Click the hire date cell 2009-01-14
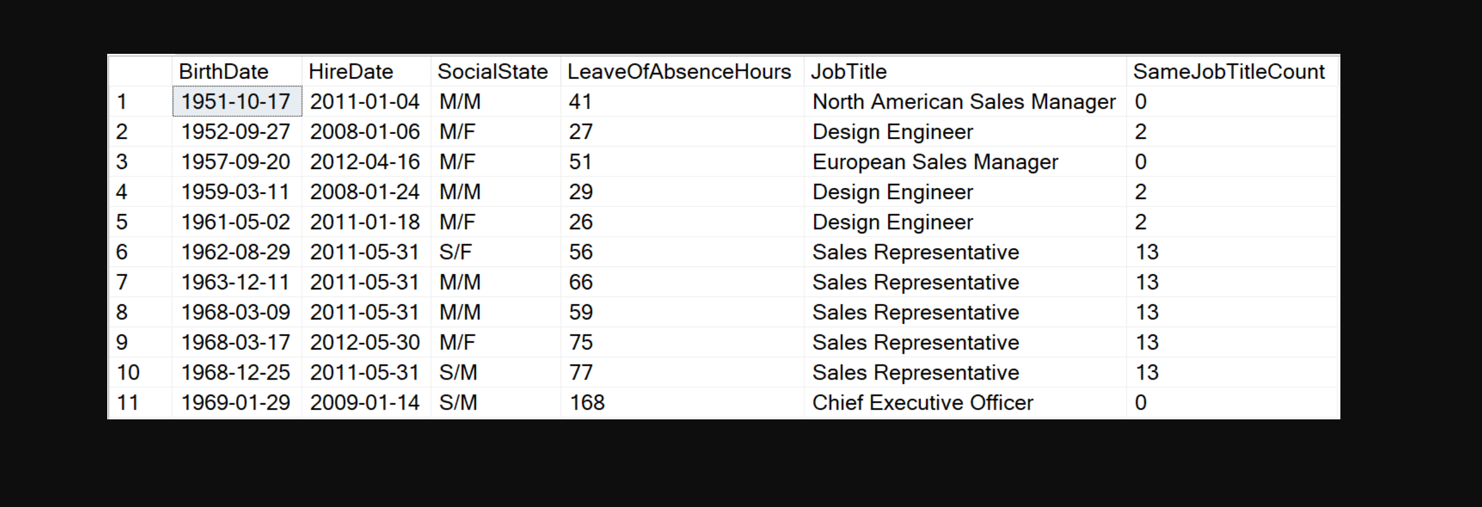 366,402
